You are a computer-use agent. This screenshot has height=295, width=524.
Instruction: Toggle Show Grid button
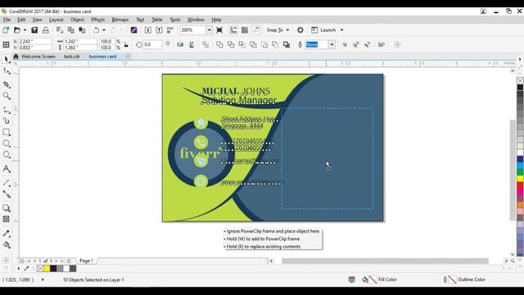[245, 30]
